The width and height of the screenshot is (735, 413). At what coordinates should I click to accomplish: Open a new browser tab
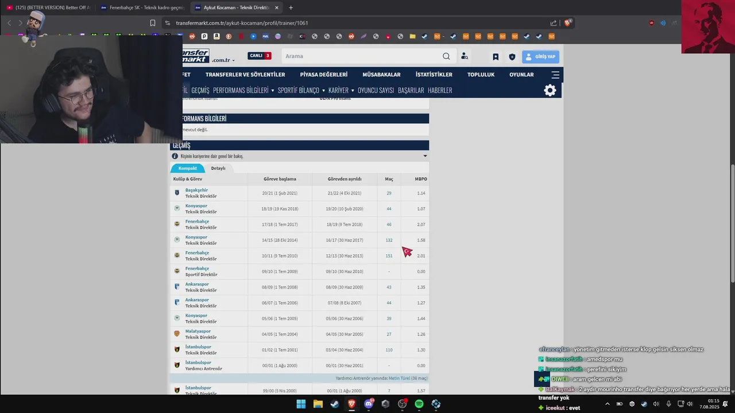[291, 7]
